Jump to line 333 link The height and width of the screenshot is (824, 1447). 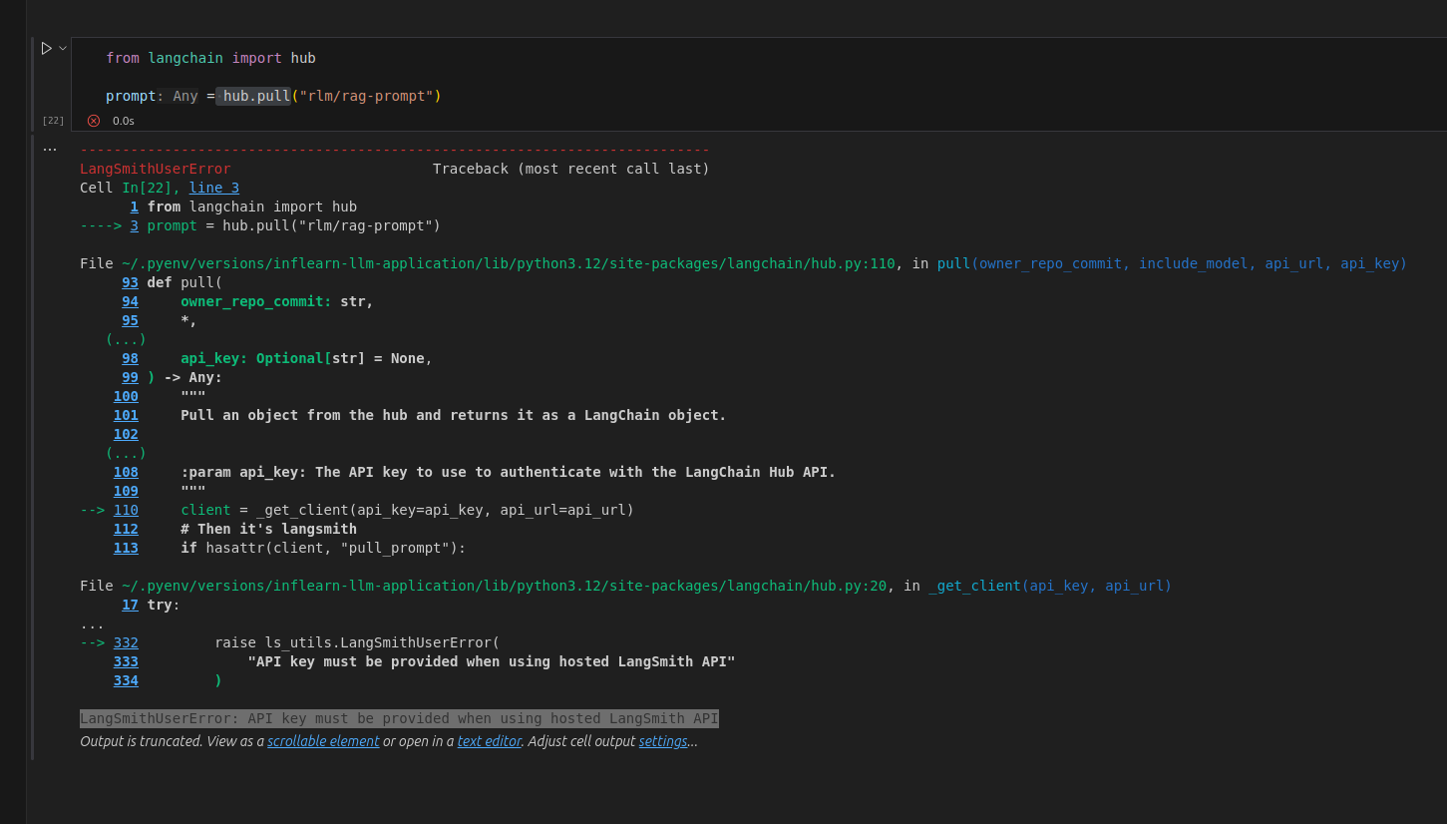[x=127, y=661]
